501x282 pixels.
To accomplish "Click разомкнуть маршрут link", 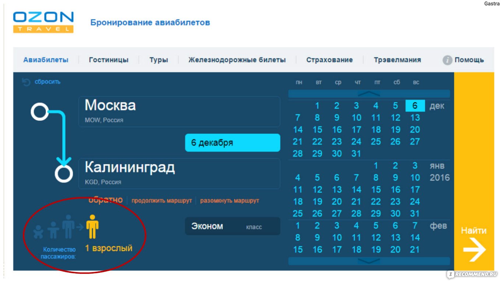I will [230, 201].
